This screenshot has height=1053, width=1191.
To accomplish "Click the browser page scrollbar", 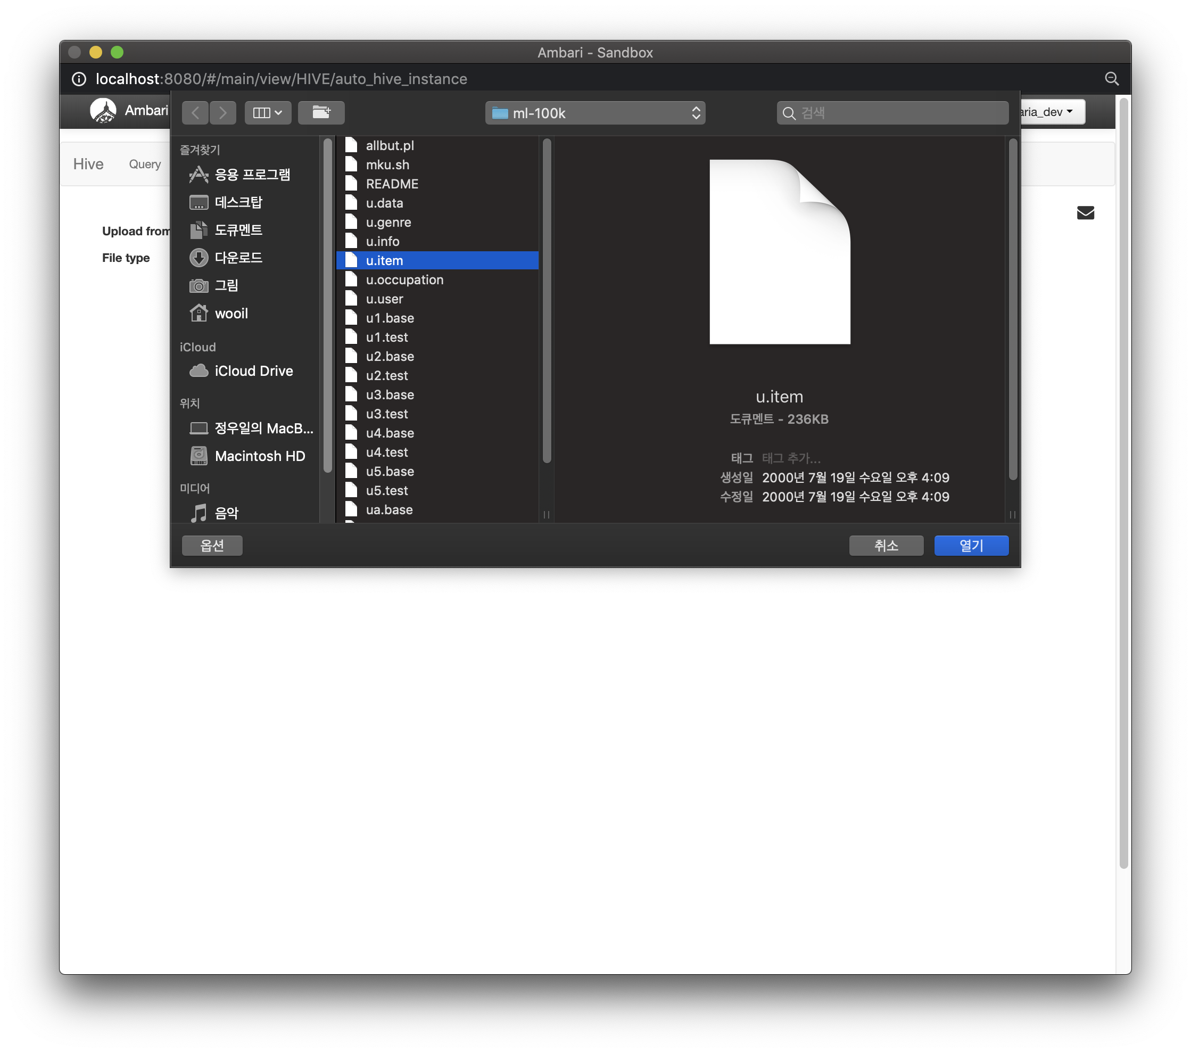I will pyautogui.click(x=1124, y=482).
